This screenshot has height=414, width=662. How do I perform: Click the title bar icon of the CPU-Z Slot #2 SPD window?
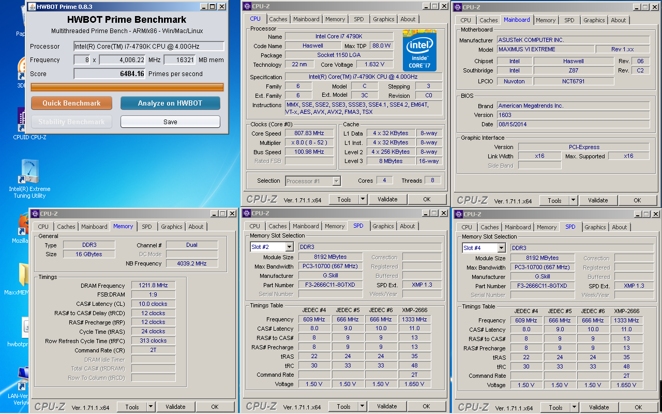click(247, 213)
